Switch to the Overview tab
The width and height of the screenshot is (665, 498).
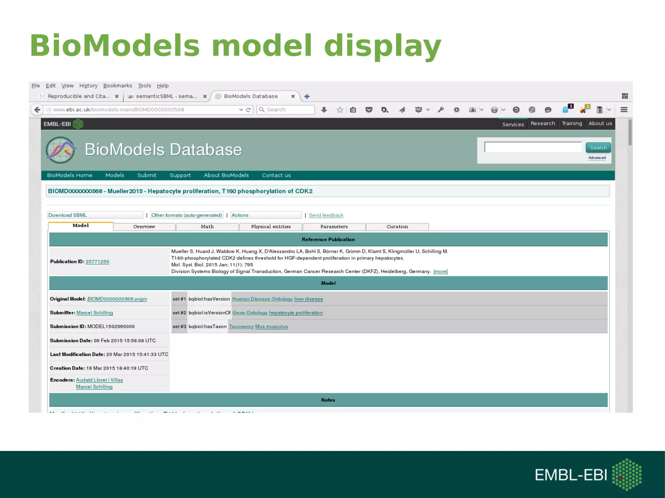coord(144,227)
